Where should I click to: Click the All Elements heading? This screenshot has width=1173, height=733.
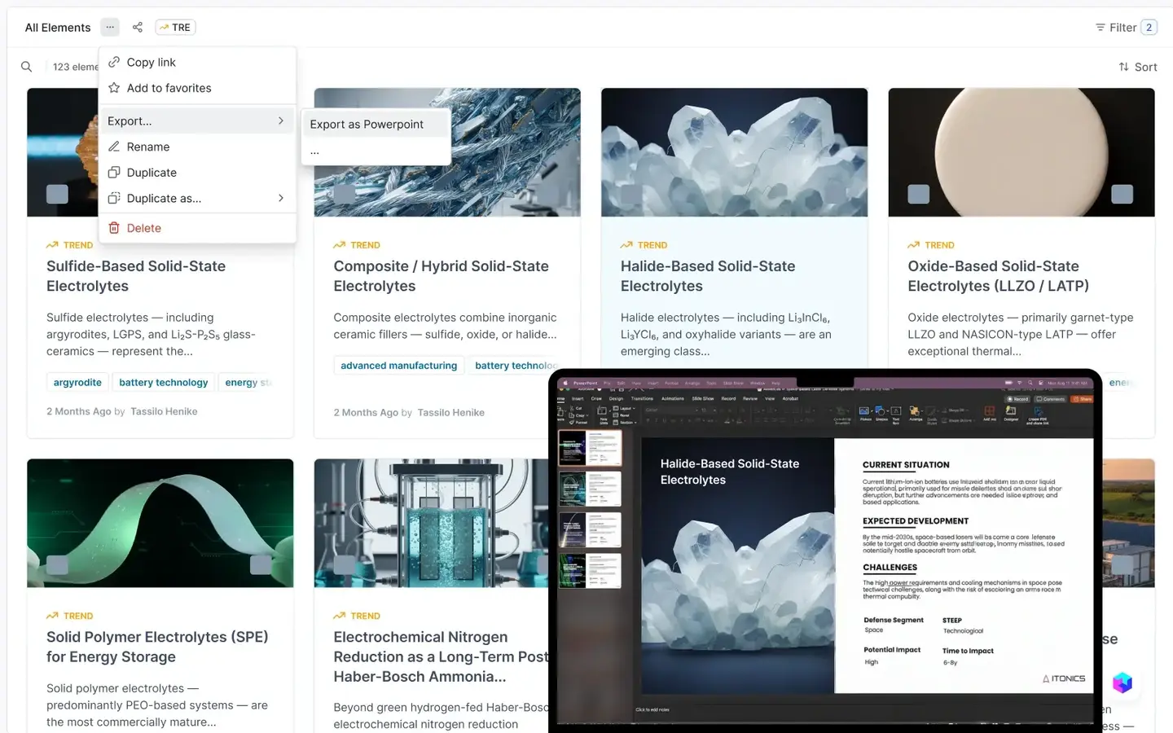pyautogui.click(x=58, y=27)
